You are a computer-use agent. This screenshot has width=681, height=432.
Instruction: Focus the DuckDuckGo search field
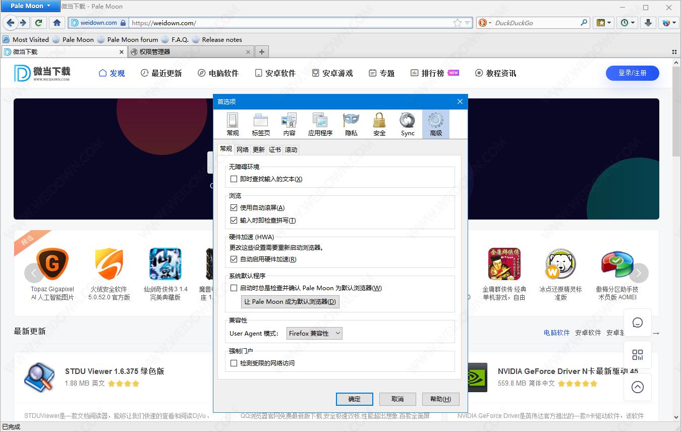[x=536, y=23]
